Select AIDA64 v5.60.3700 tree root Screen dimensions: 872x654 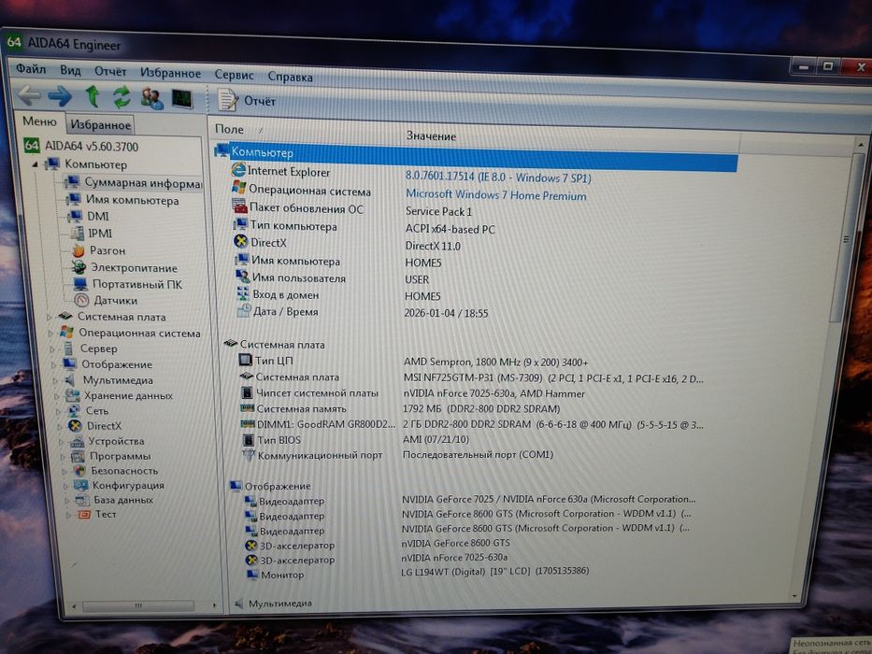point(92,147)
